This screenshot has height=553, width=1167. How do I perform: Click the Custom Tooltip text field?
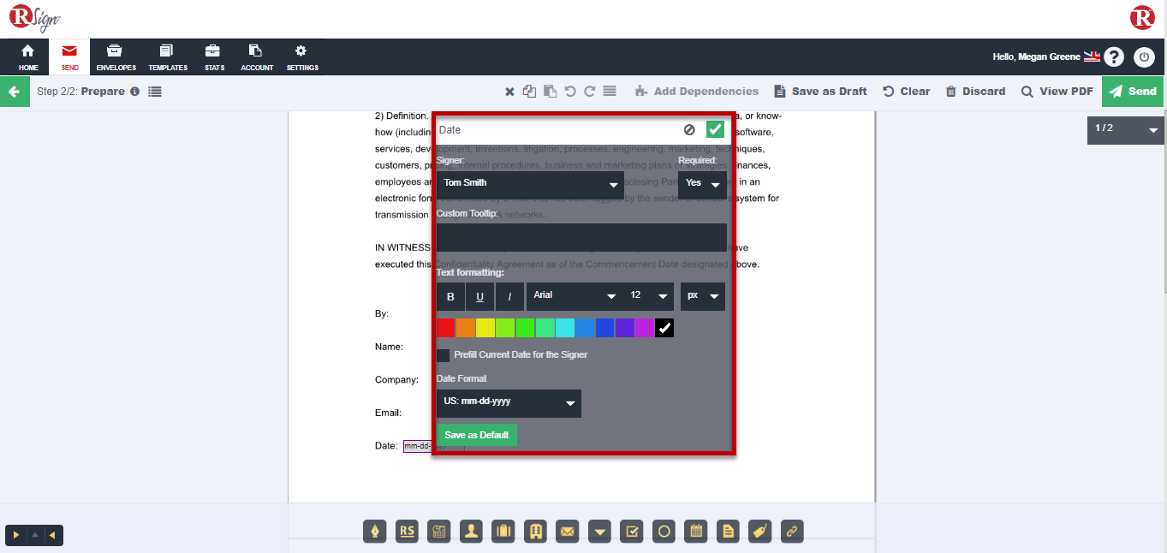pyautogui.click(x=581, y=237)
